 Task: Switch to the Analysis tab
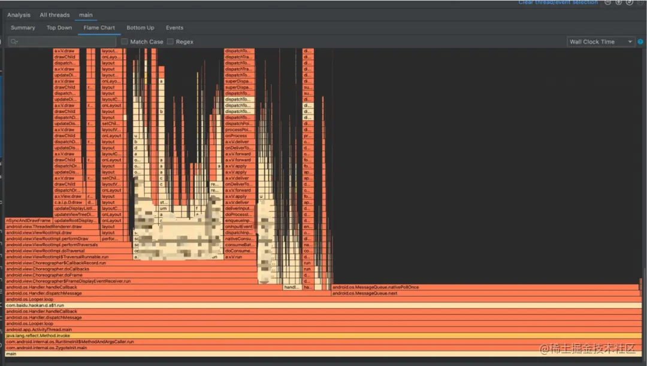(x=19, y=15)
